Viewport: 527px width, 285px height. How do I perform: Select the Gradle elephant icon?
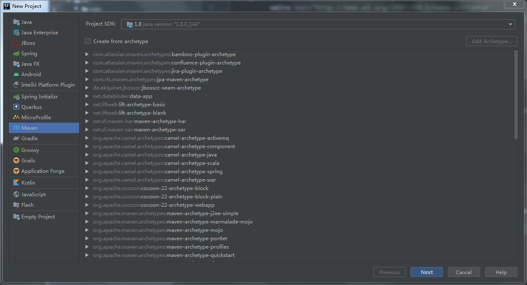coord(16,139)
